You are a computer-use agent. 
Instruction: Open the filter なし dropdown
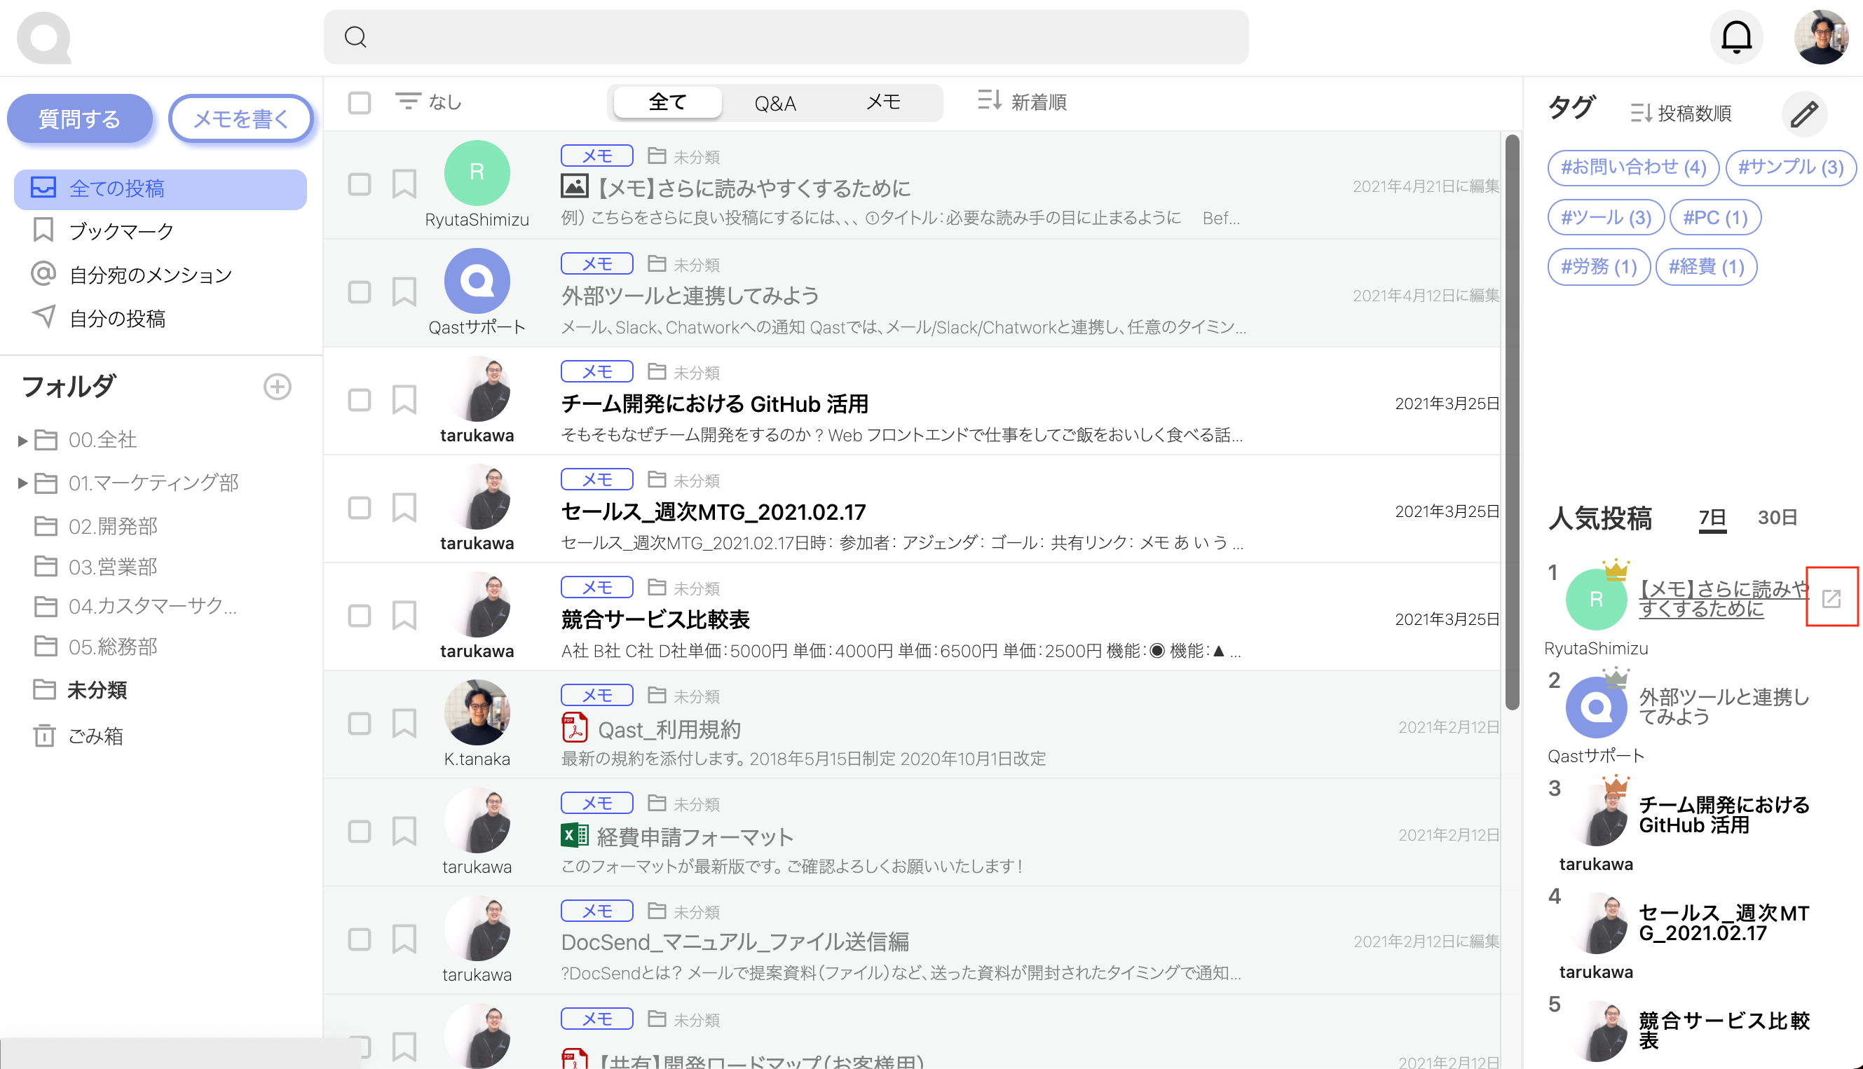coord(428,102)
